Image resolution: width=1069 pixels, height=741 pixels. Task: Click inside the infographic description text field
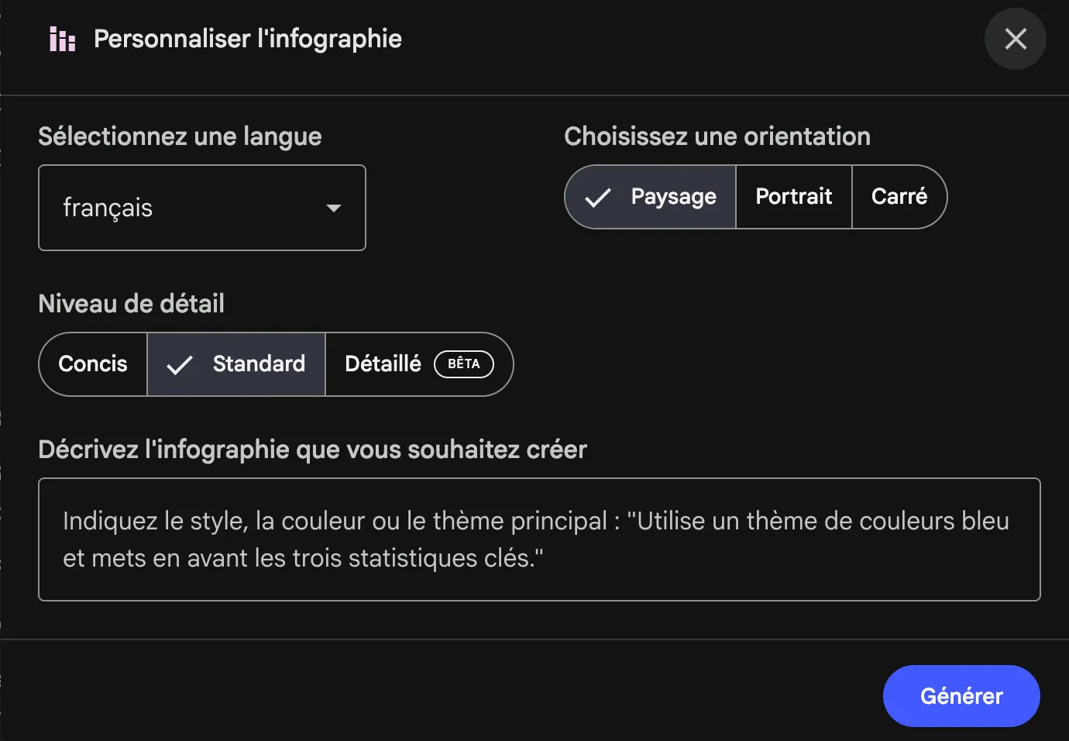[x=539, y=539]
